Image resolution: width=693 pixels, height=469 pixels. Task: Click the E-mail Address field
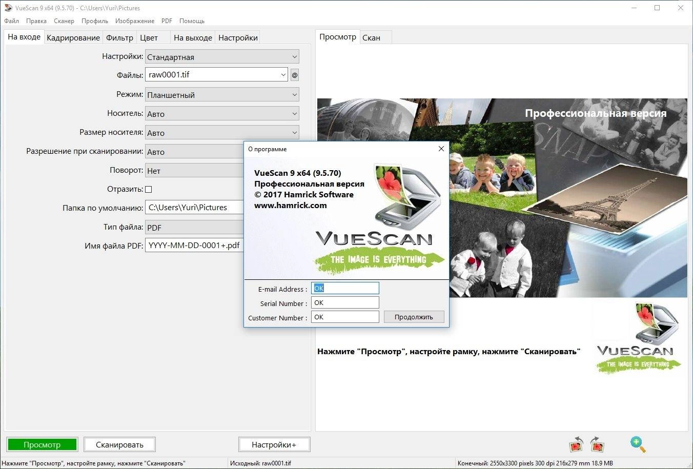click(345, 288)
